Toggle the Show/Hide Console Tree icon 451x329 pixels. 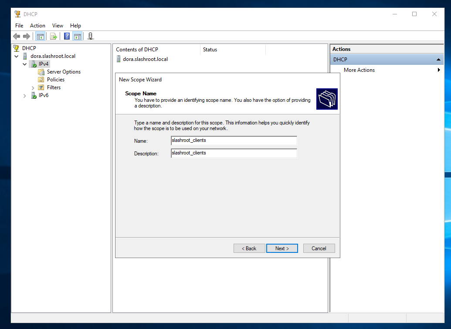(x=40, y=37)
